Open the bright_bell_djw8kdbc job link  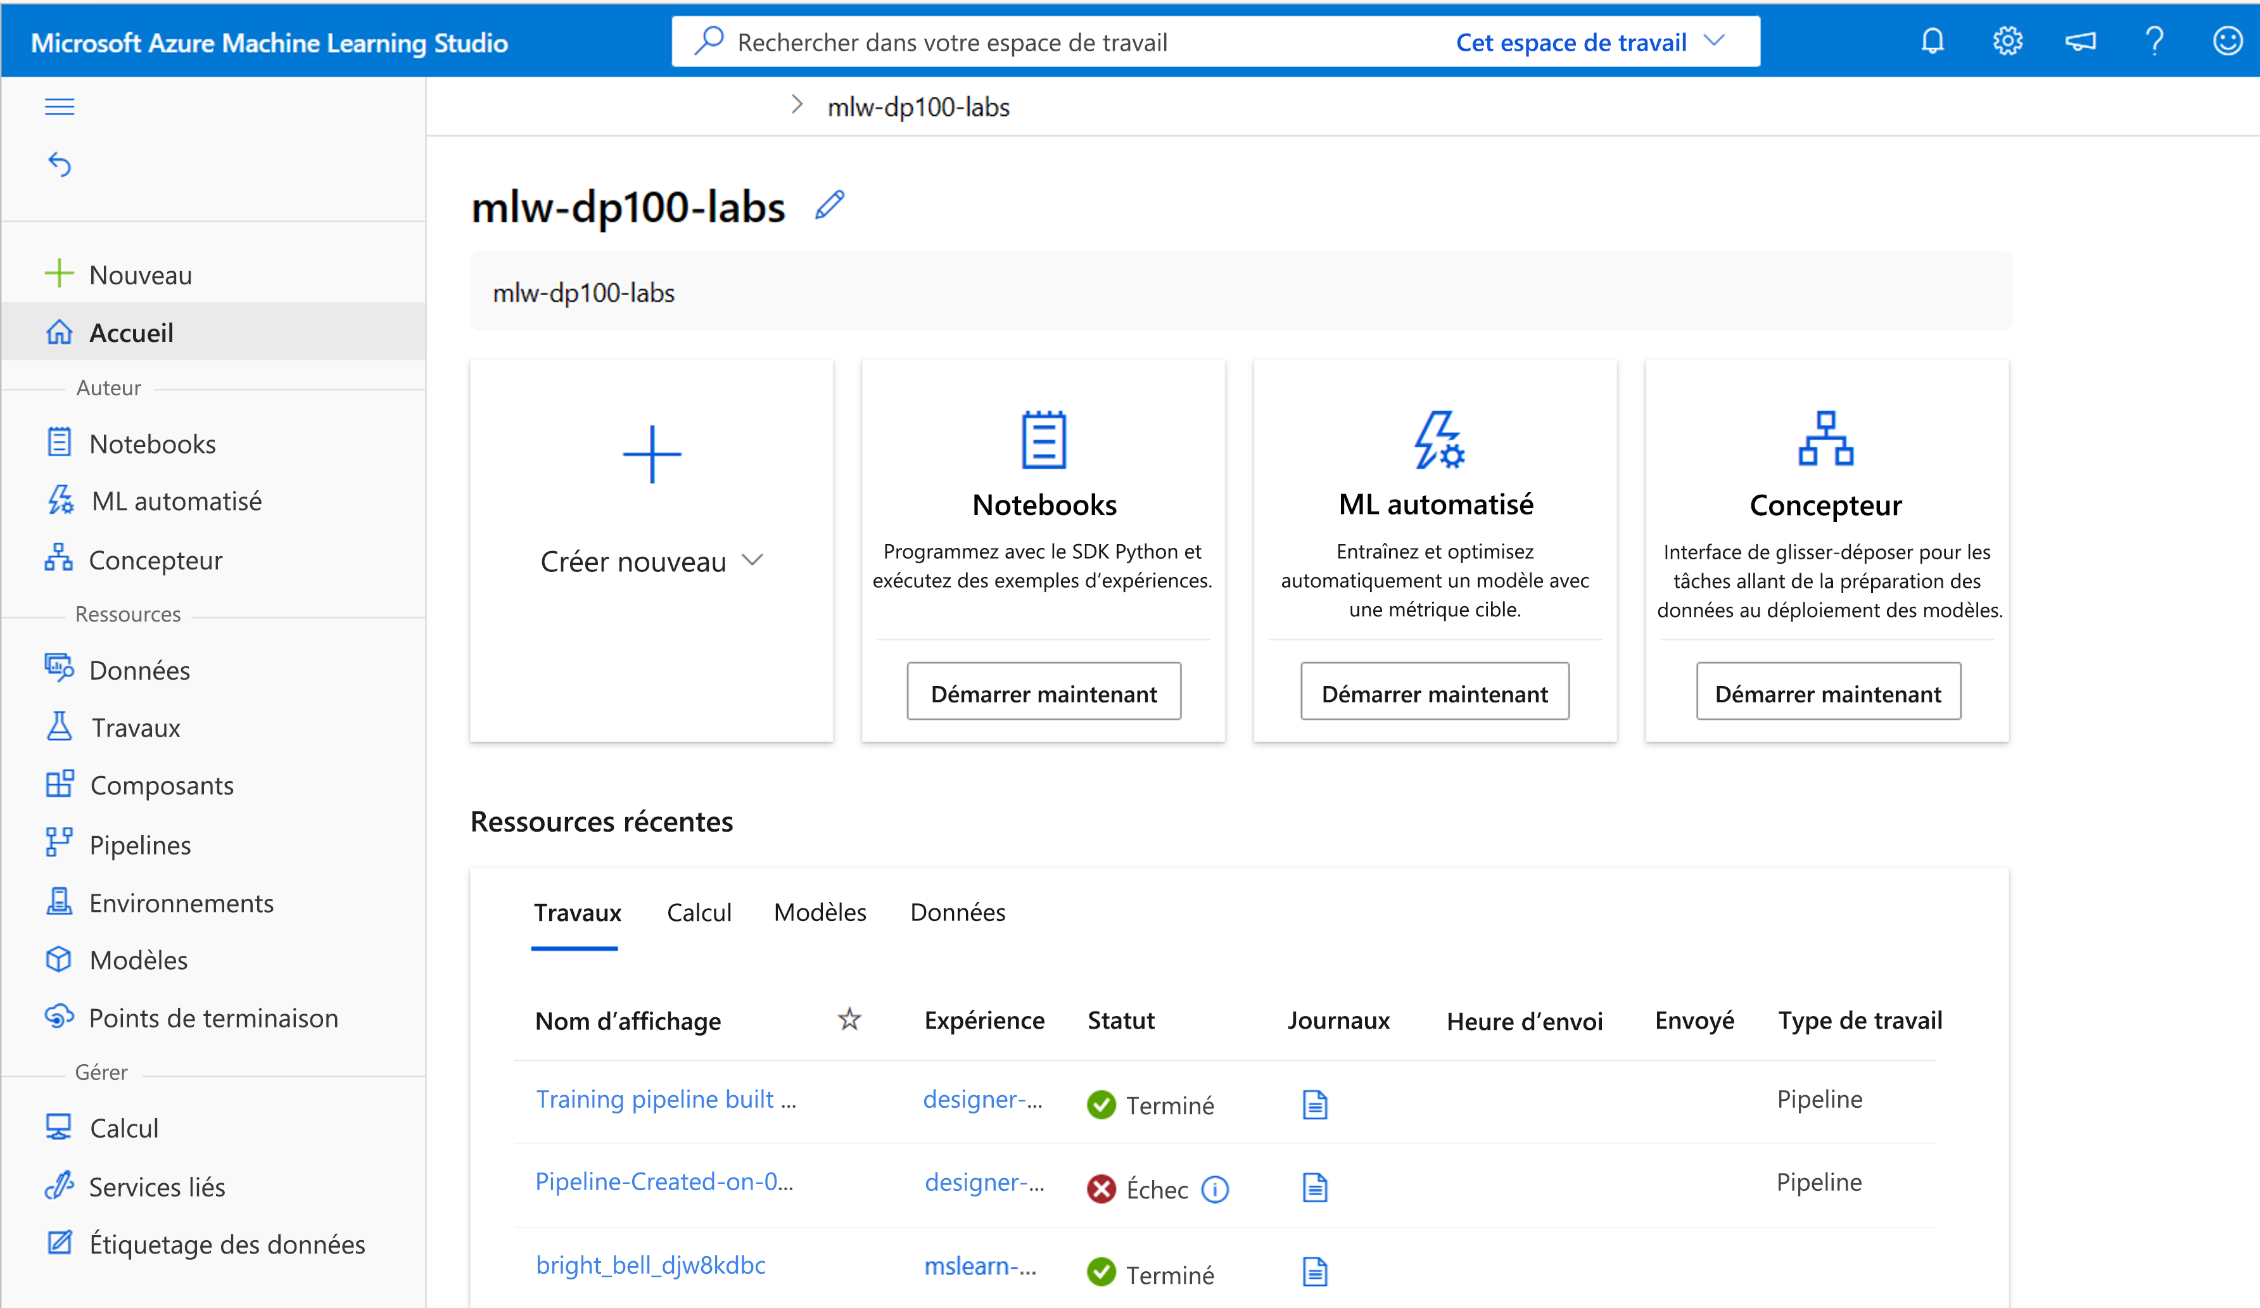click(x=651, y=1265)
